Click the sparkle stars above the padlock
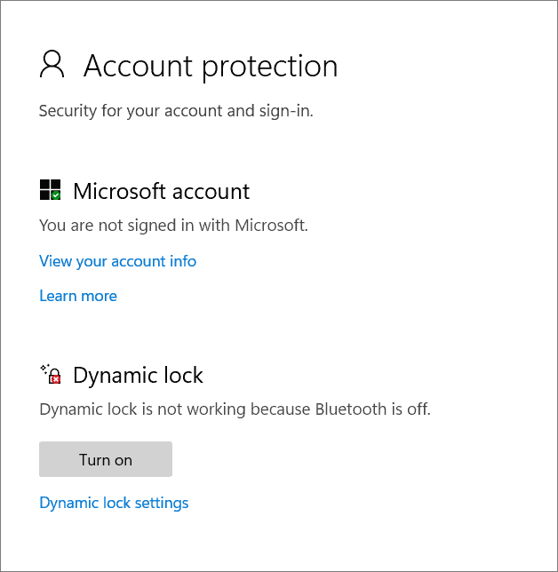 pyautogui.click(x=44, y=367)
